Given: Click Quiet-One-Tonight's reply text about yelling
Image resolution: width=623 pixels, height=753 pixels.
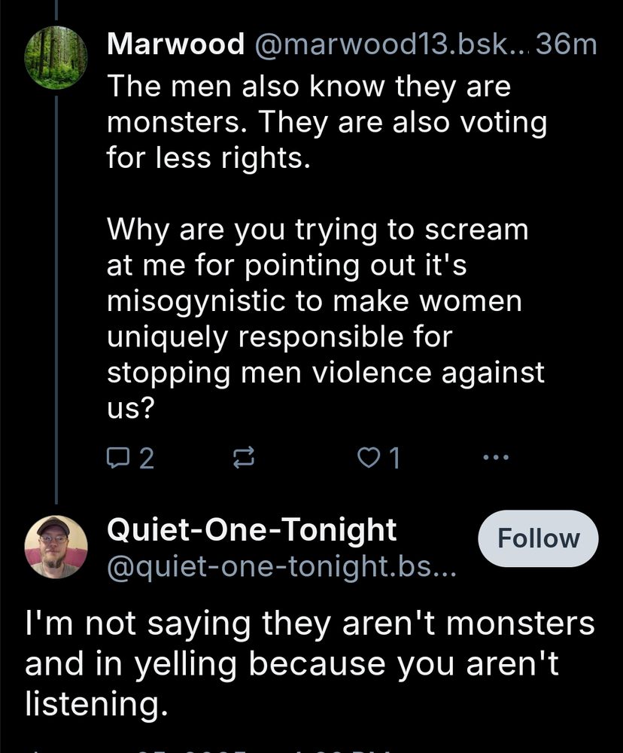Looking at the screenshot, I should pyautogui.click(x=310, y=663).
